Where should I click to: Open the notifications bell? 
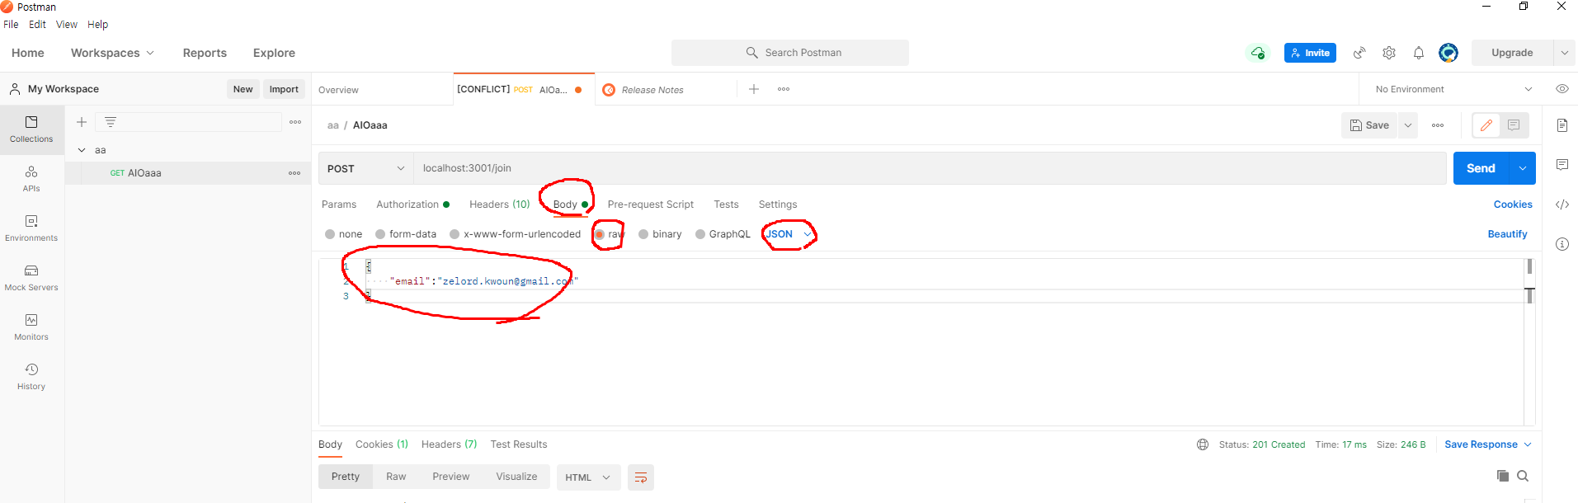click(x=1419, y=53)
